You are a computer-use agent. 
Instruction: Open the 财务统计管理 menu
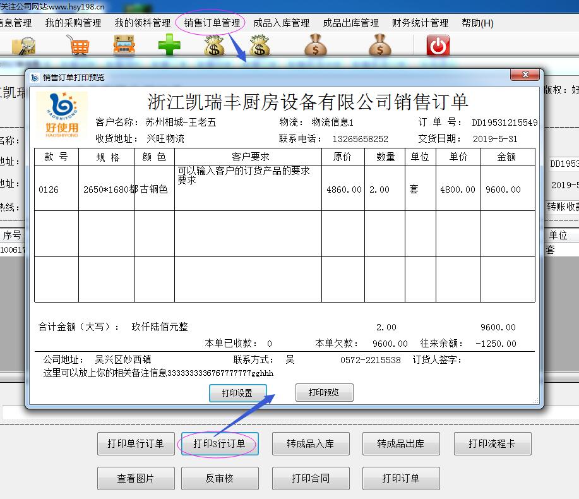click(421, 23)
